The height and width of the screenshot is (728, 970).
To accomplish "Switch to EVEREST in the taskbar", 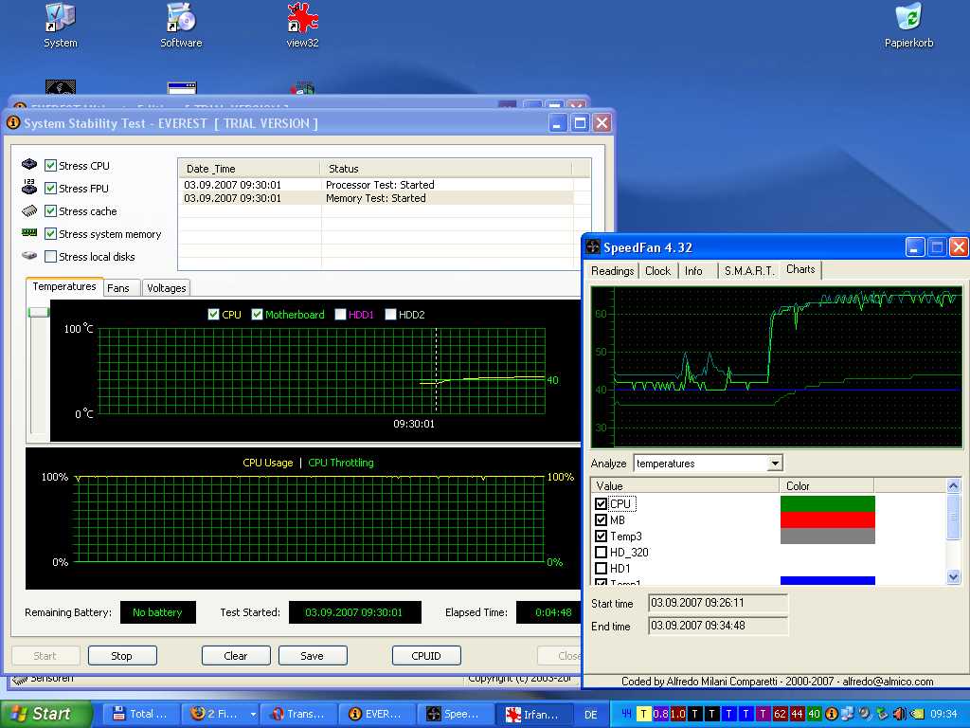I will [x=377, y=714].
